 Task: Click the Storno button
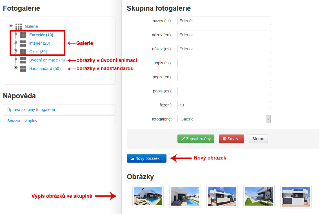pos(258,139)
